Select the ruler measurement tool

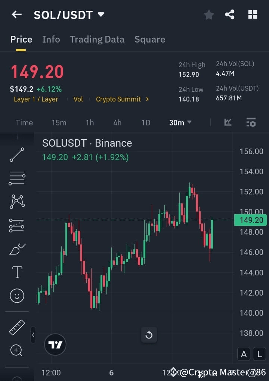(x=16, y=327)
